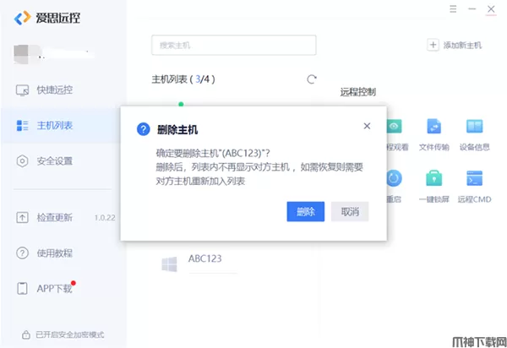Click the APP下载 phone icon
The image size is (507, 348).
click(x=22, y=288)
